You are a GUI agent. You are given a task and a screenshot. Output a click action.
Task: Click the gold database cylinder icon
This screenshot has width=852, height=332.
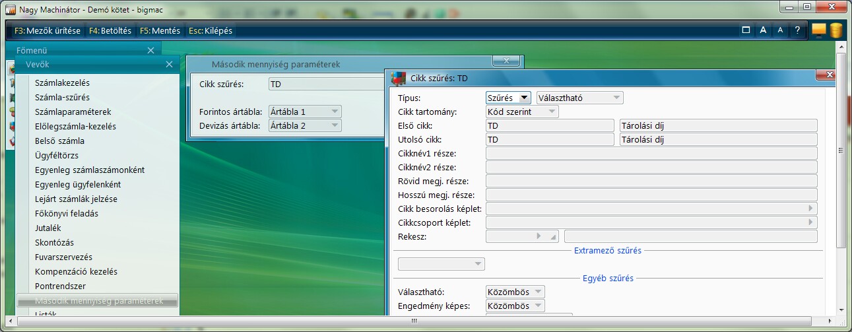[x=836, y=30]
